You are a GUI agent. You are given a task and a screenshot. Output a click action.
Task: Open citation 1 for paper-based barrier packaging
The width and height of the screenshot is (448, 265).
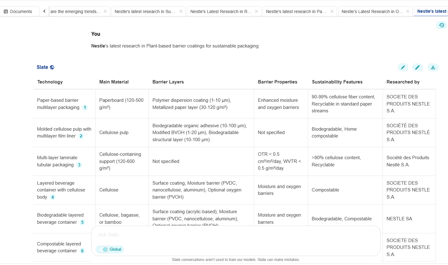(85, 107)
